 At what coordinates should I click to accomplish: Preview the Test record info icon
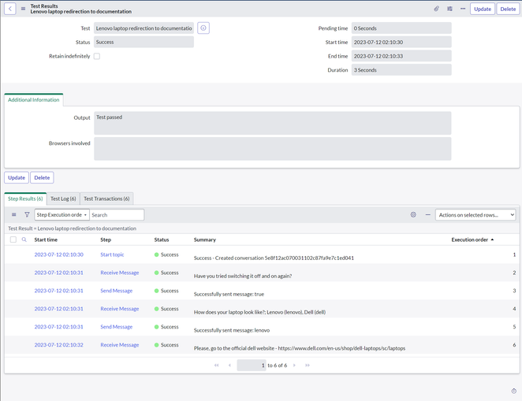coord(203,28)
